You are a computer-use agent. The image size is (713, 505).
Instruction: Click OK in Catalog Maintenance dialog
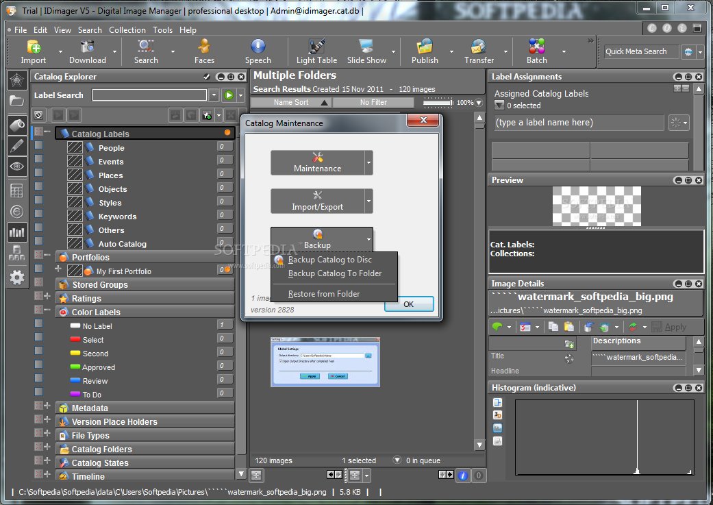[408, 304]
